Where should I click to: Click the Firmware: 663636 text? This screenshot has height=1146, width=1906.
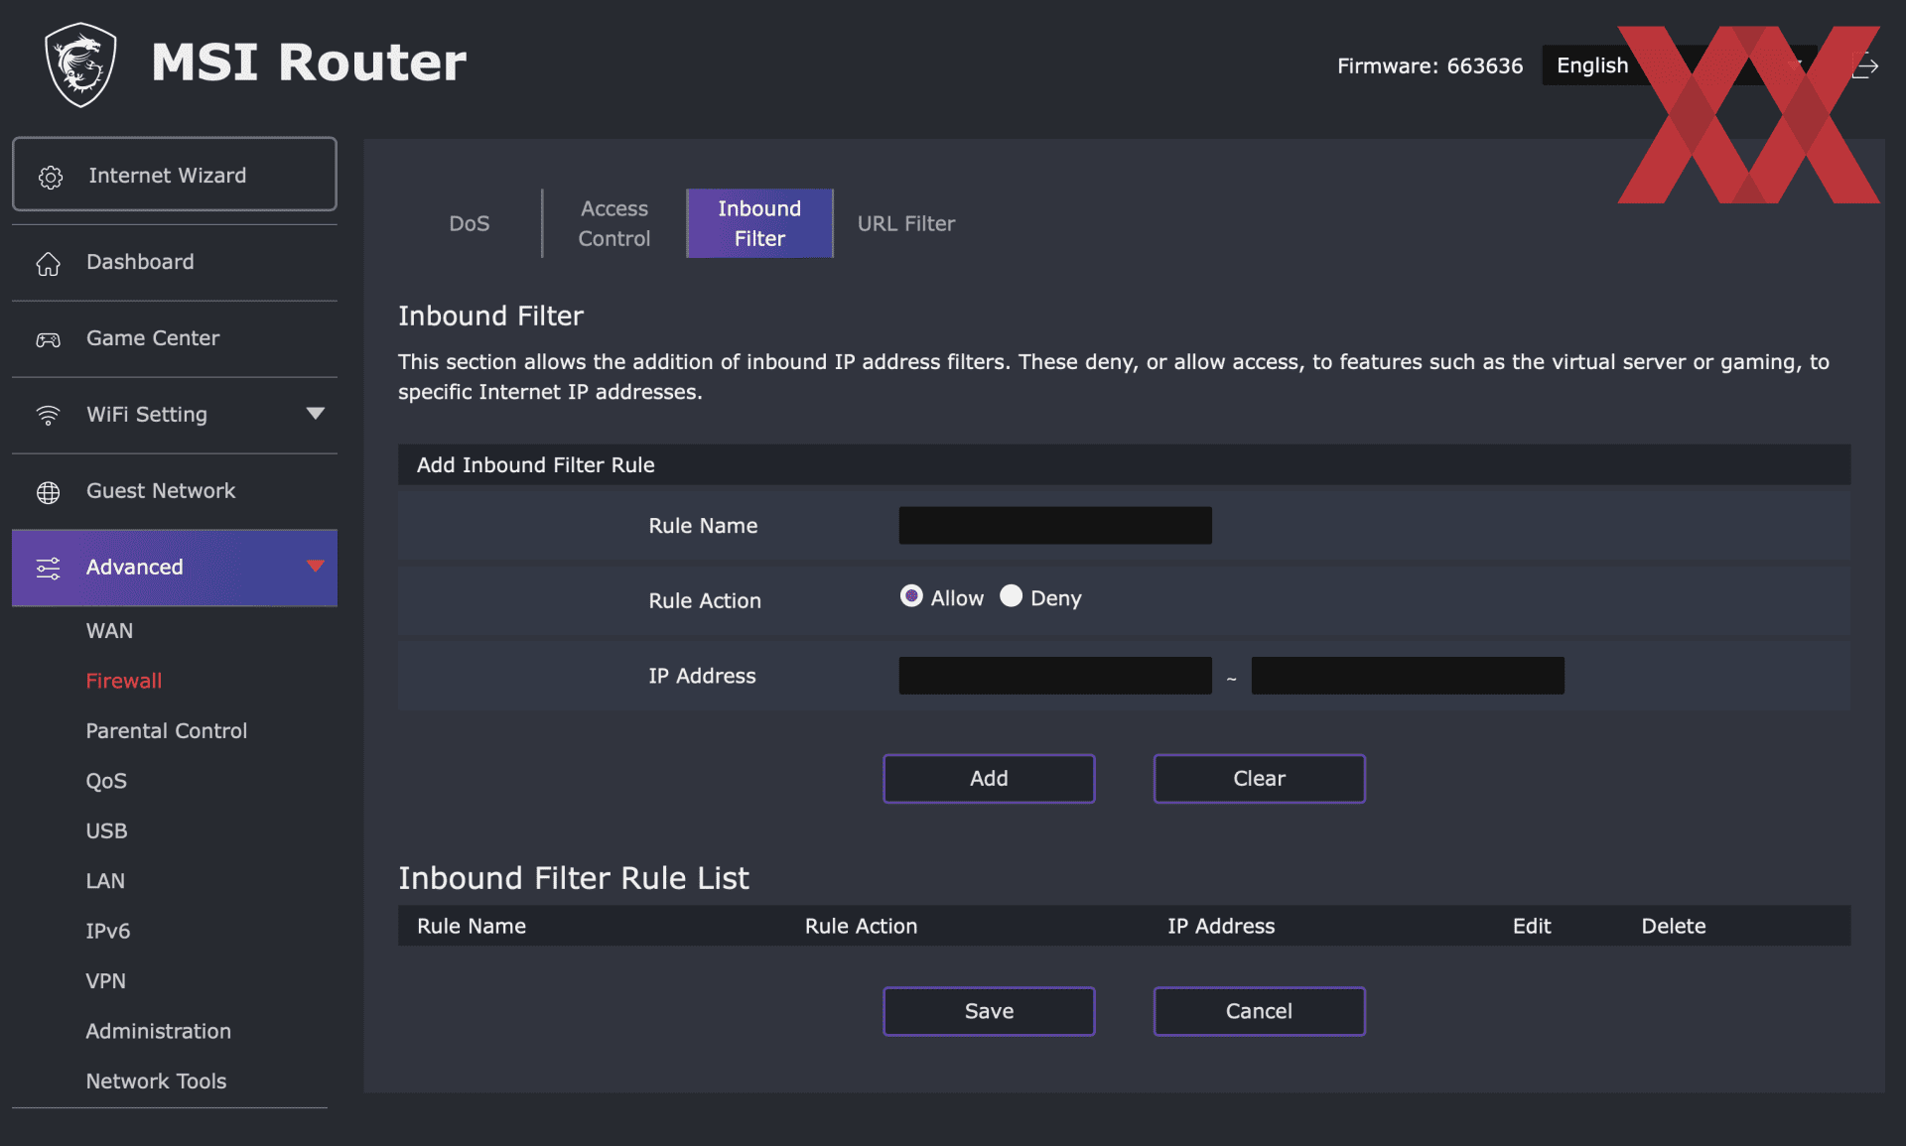tap(1429, 65)
